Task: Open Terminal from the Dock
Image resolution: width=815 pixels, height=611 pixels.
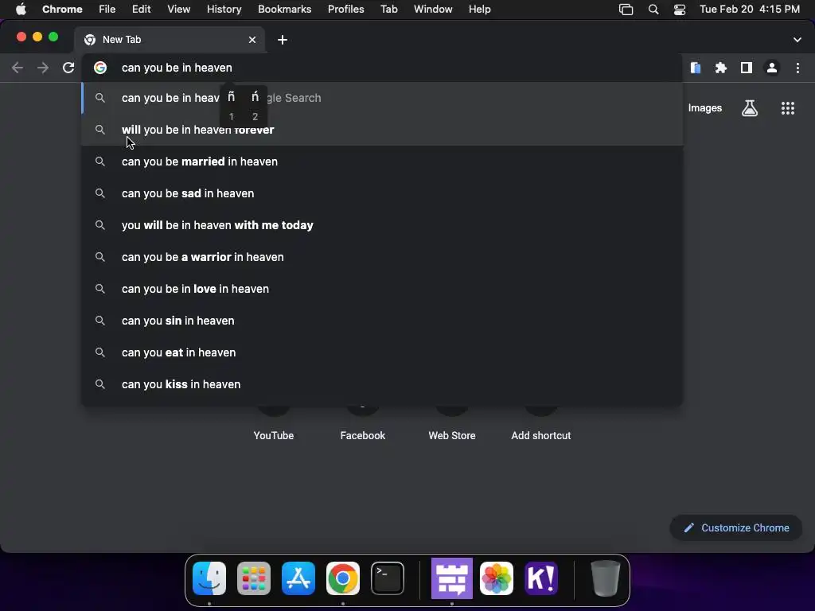Action: 388,578
